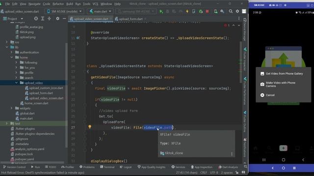
Task: Run the app with green play button
Action: (x=161, y=11)
